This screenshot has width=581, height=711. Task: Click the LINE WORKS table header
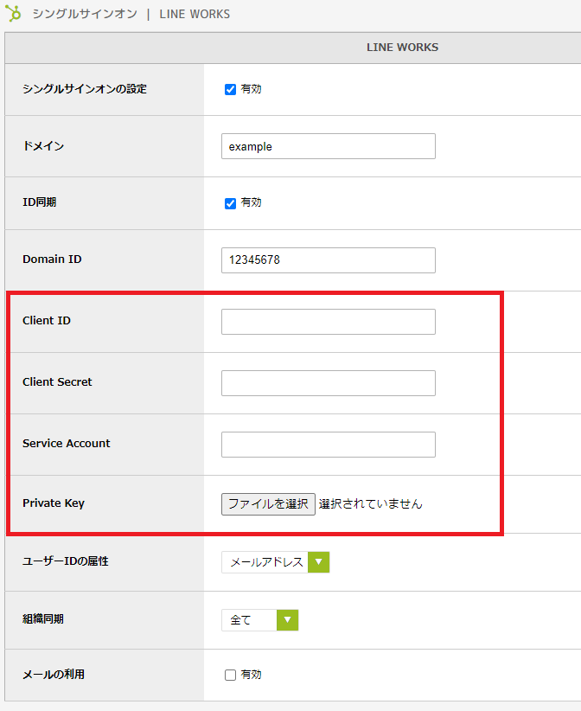point(402,48)
